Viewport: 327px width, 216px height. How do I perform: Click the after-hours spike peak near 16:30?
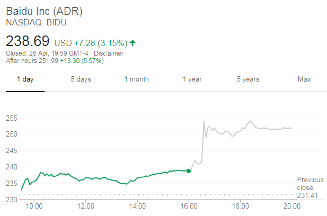(204, 122)
